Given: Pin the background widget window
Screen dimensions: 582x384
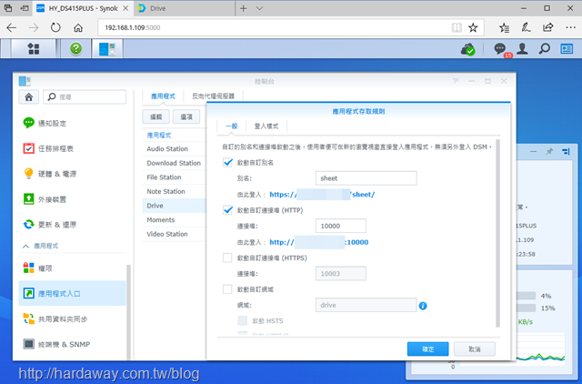Looking at the screenshot, I should pos(549,152).
